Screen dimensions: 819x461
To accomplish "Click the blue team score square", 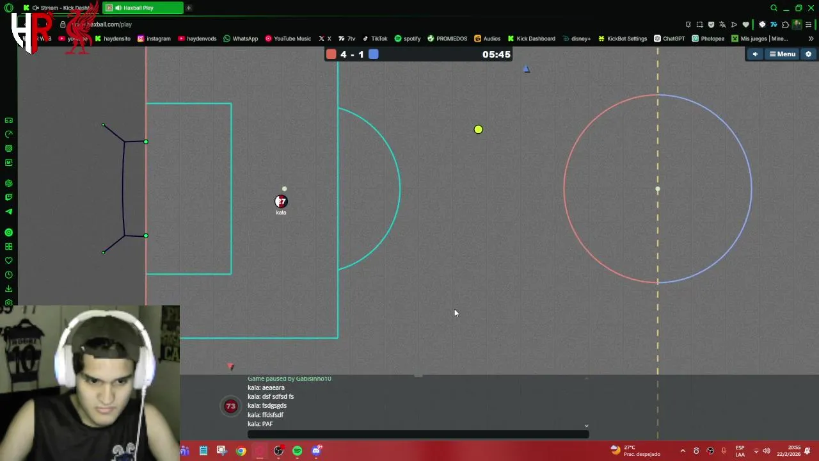I will [374, 54].
